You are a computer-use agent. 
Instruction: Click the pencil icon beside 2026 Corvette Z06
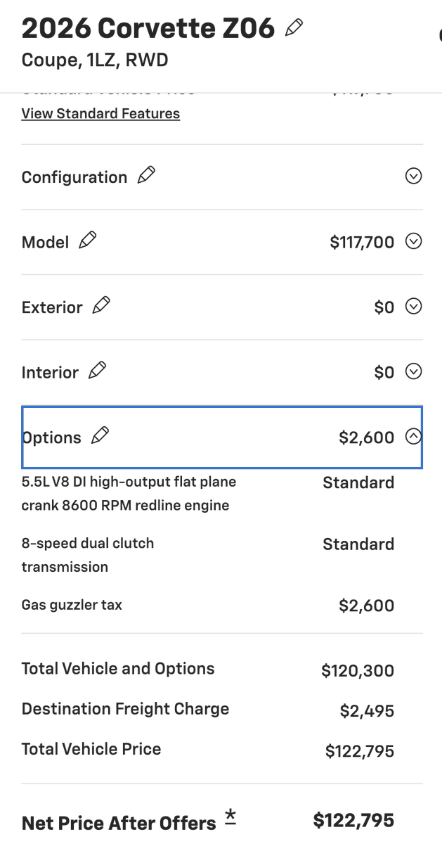(294, 28)
